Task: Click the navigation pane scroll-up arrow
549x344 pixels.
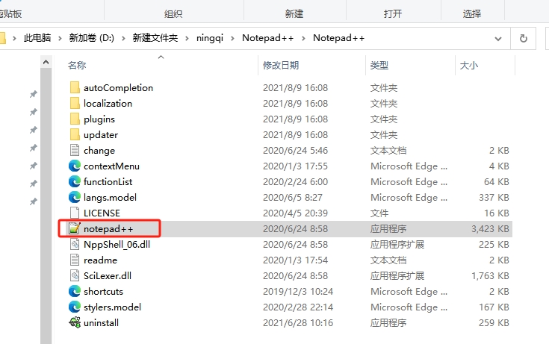Action: tap(46, 62)
